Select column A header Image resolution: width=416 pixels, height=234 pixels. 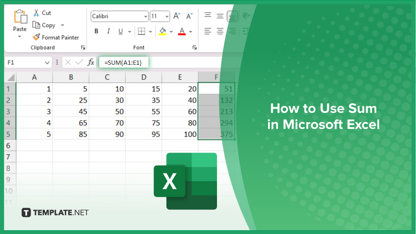coord(34,78)
